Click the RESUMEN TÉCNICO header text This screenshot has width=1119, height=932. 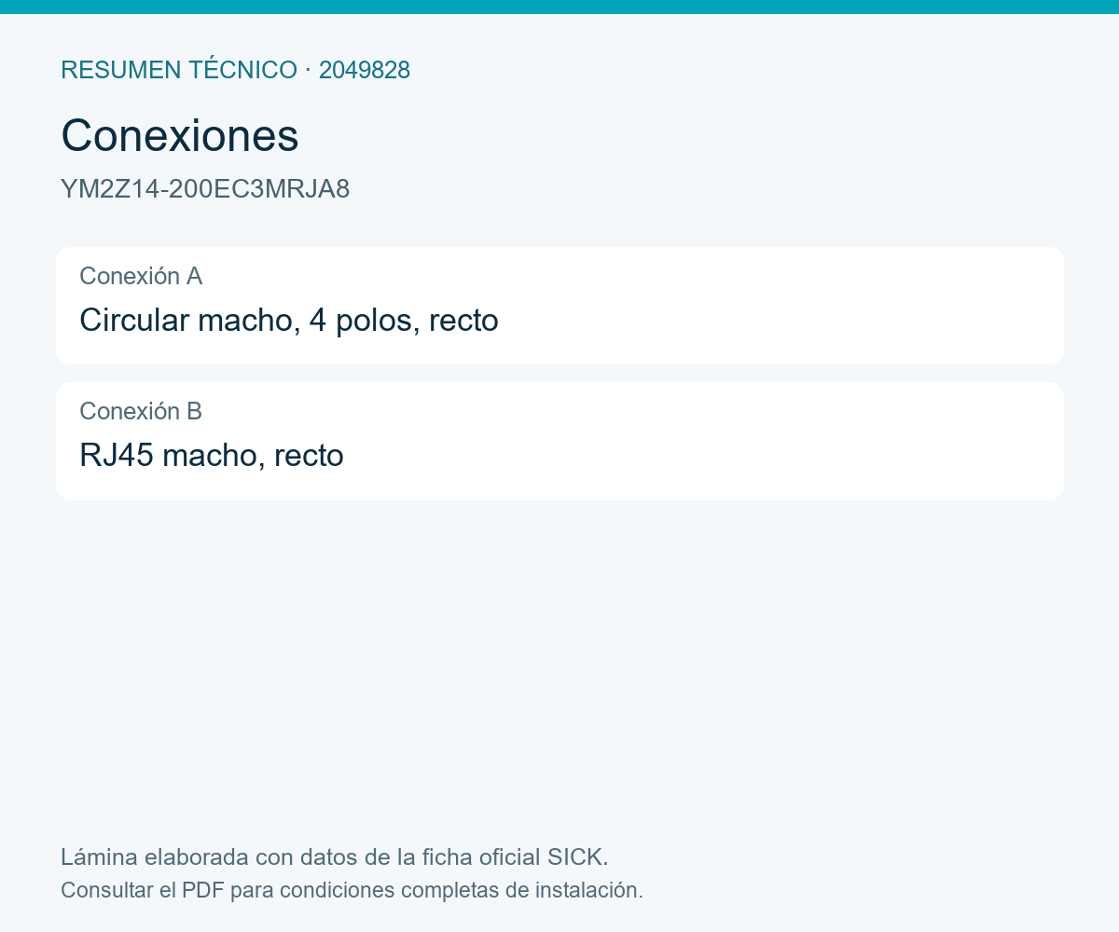(179, 70)
